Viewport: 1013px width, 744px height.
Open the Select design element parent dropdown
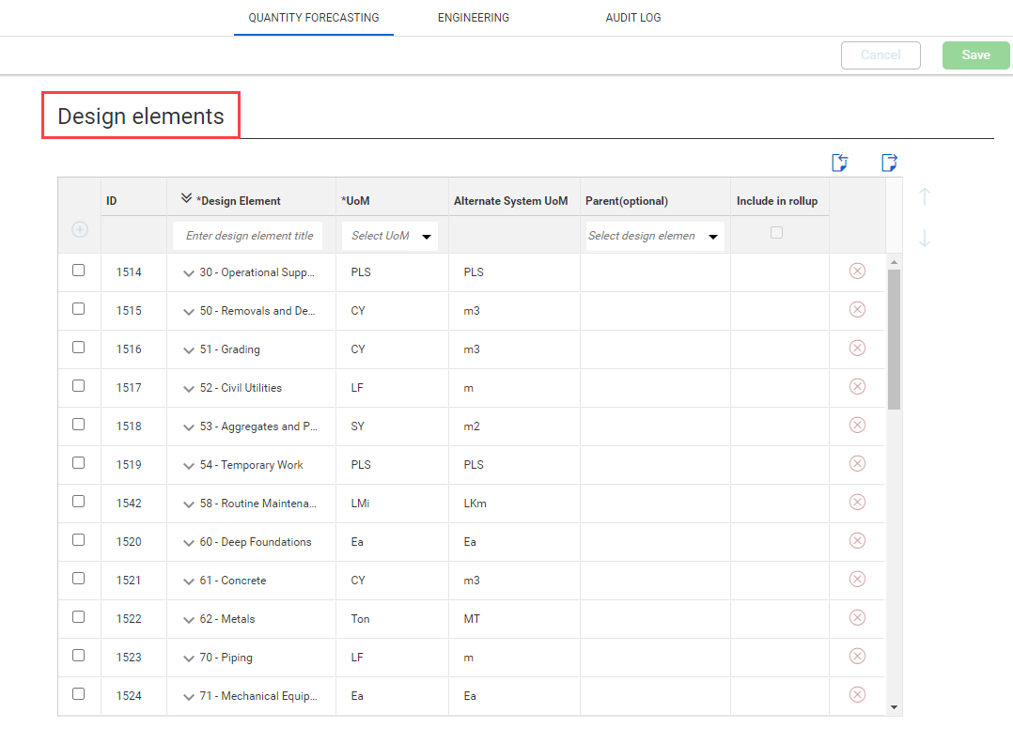(x=654, y=236)
